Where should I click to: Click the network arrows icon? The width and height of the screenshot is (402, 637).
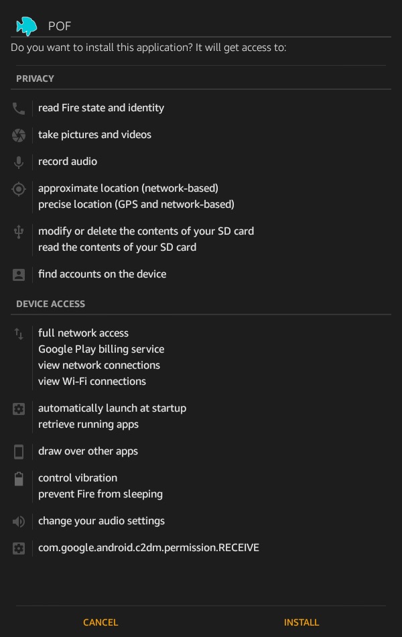pos(19,334)
